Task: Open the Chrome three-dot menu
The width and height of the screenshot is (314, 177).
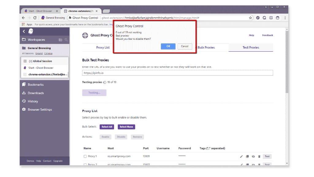Action: coord(285,18)
